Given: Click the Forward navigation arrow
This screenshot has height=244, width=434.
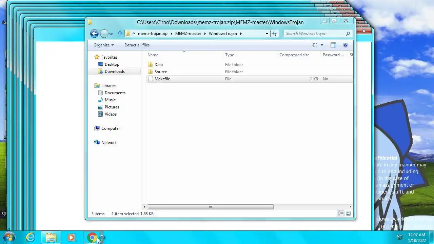Looking at the screenshot, I should (104, 34).
